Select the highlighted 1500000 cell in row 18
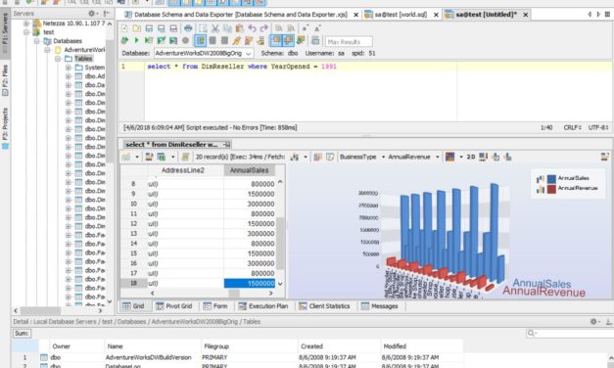The image size is (614, 368). click(250, 283)
